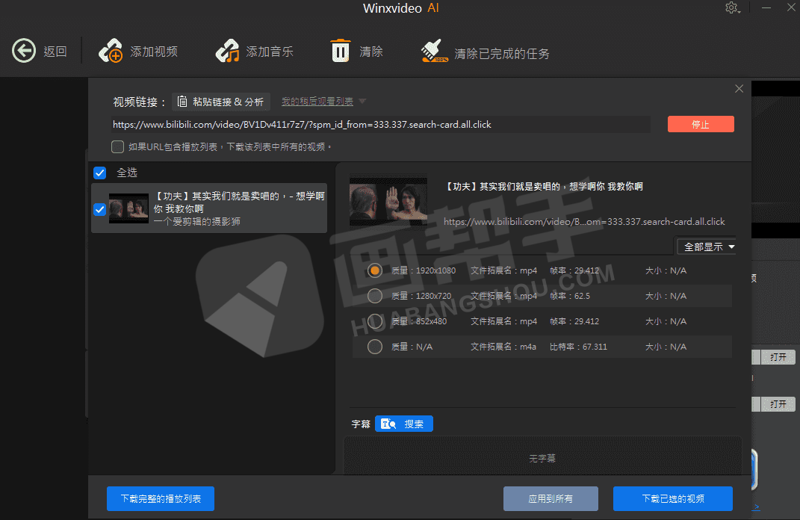Click 清除已完成的任务 toolbar label

[501, 54]
